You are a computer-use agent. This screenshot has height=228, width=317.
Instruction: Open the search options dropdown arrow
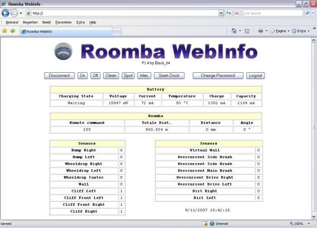pos(313,13)
